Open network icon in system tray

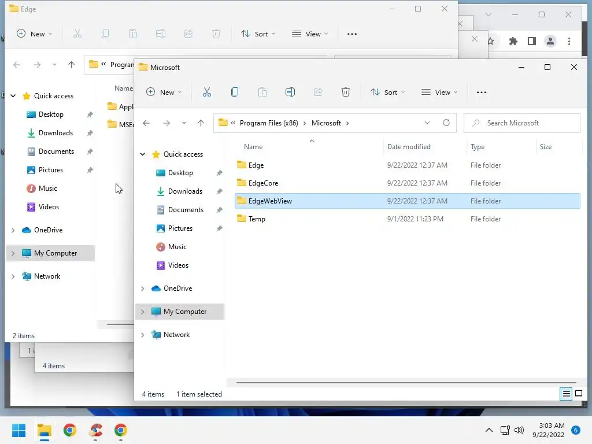tap(505, 430)
